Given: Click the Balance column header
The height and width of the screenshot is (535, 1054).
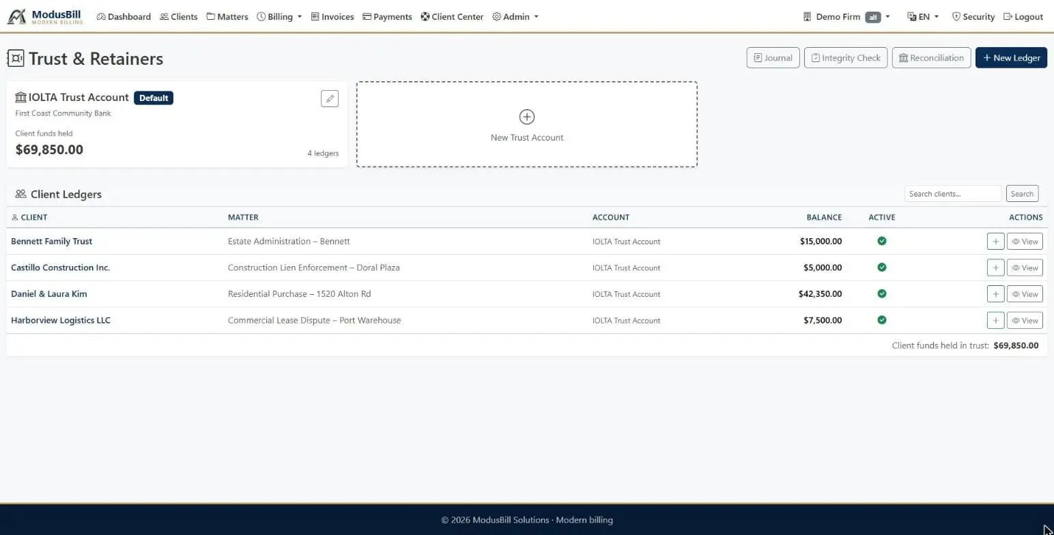Looking at the screenshot, I should pos(824,217).
